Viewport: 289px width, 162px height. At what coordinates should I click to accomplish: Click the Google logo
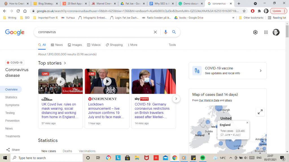pyautogui.click(x=15, y=32)
